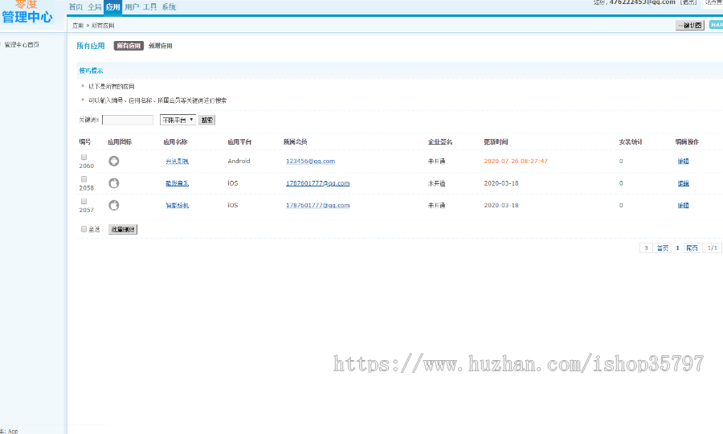
Task: Switch to the 新增应用 tab
Action: point(161,46)
